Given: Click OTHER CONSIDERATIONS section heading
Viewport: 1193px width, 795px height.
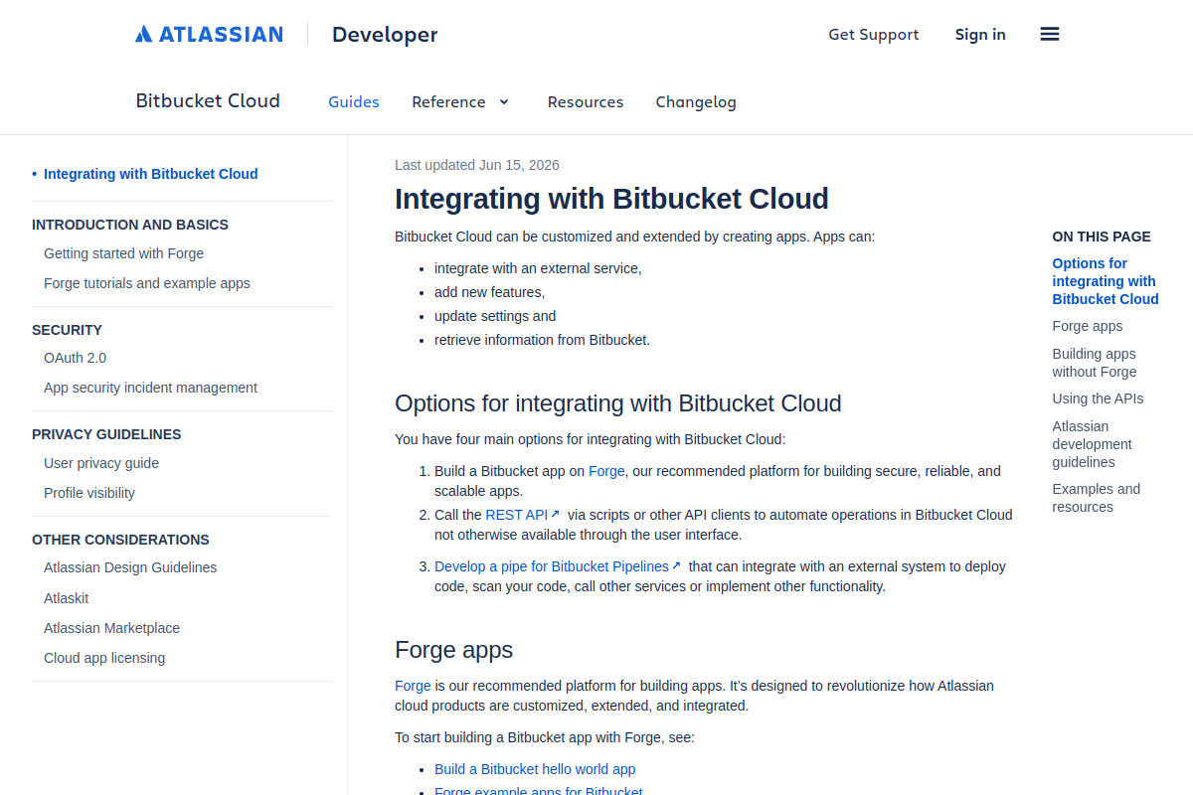Looking at the screenshot, I should coord(120,540).
